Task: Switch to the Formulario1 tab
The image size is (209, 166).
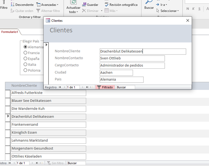Action: (9, 32)
